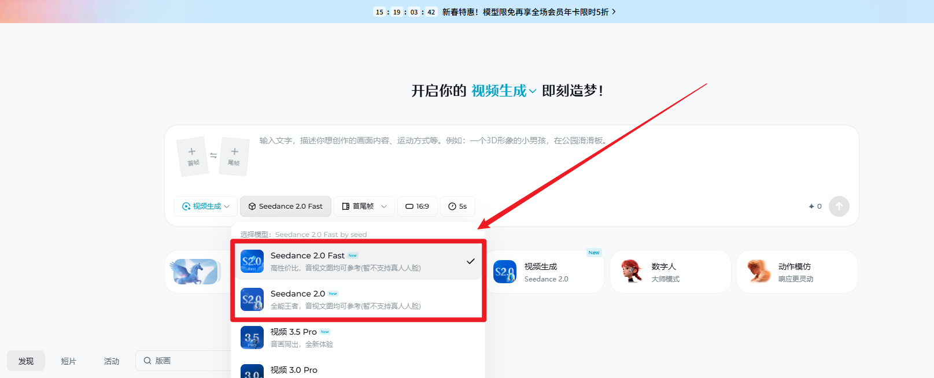This screenshot has height=378, width=934.
Task: Select Seedance 2.0 model option
Action: 359,299
